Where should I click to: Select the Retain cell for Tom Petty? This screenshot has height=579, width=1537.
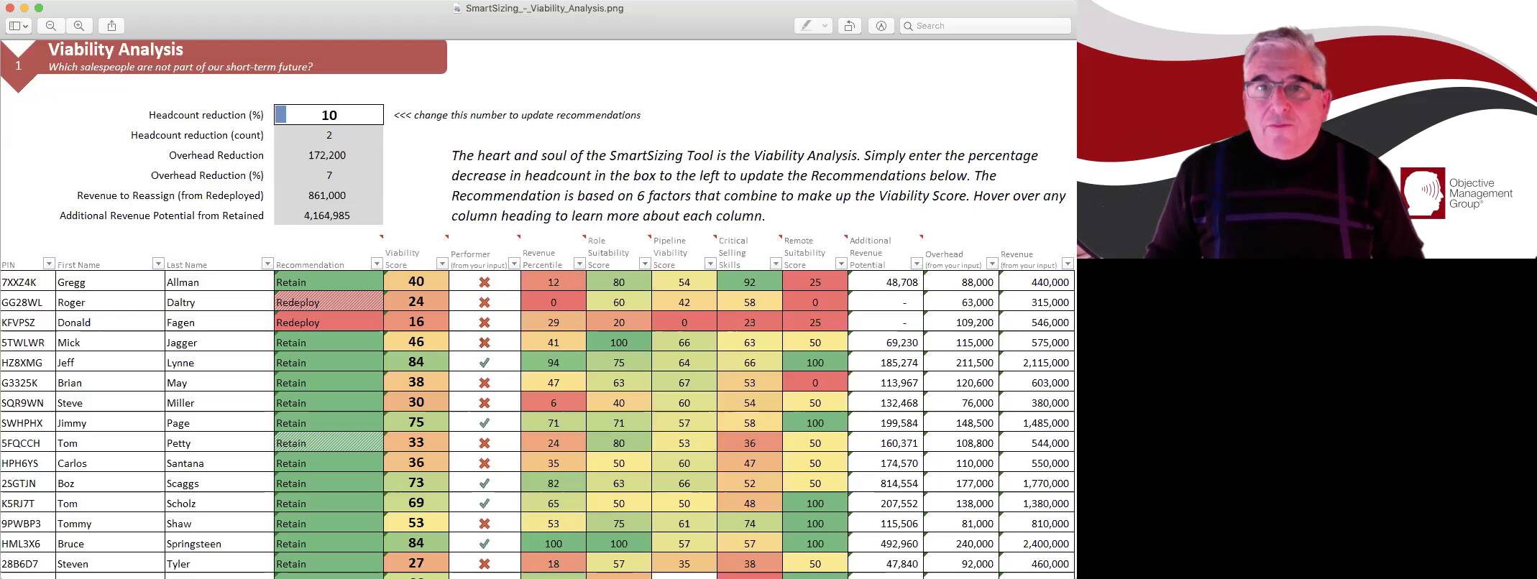[x=329, y=443]
